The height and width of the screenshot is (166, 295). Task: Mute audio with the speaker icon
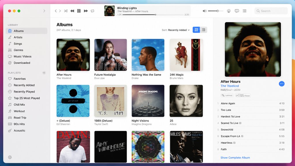click(204, 11)
